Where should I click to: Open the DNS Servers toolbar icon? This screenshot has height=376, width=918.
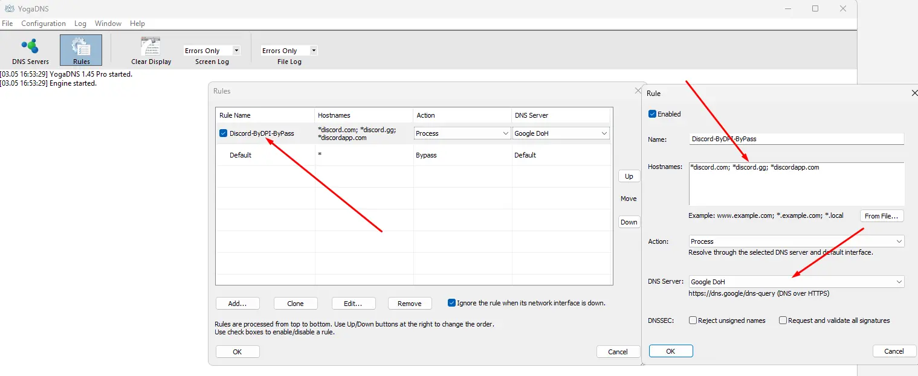[x=30, y=51]
